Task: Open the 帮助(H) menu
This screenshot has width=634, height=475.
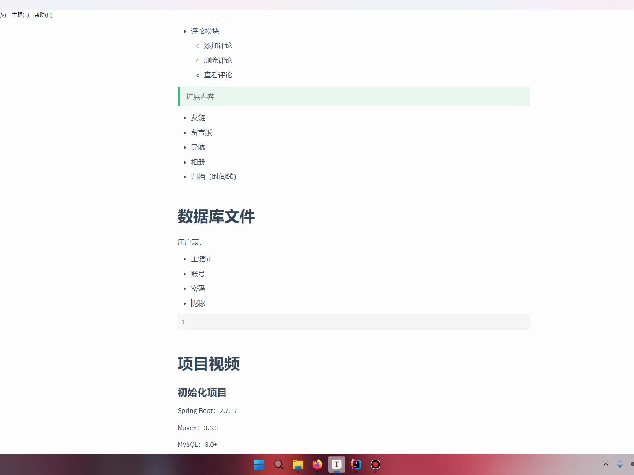Action: pyautogui.click(x=43, y=15)
